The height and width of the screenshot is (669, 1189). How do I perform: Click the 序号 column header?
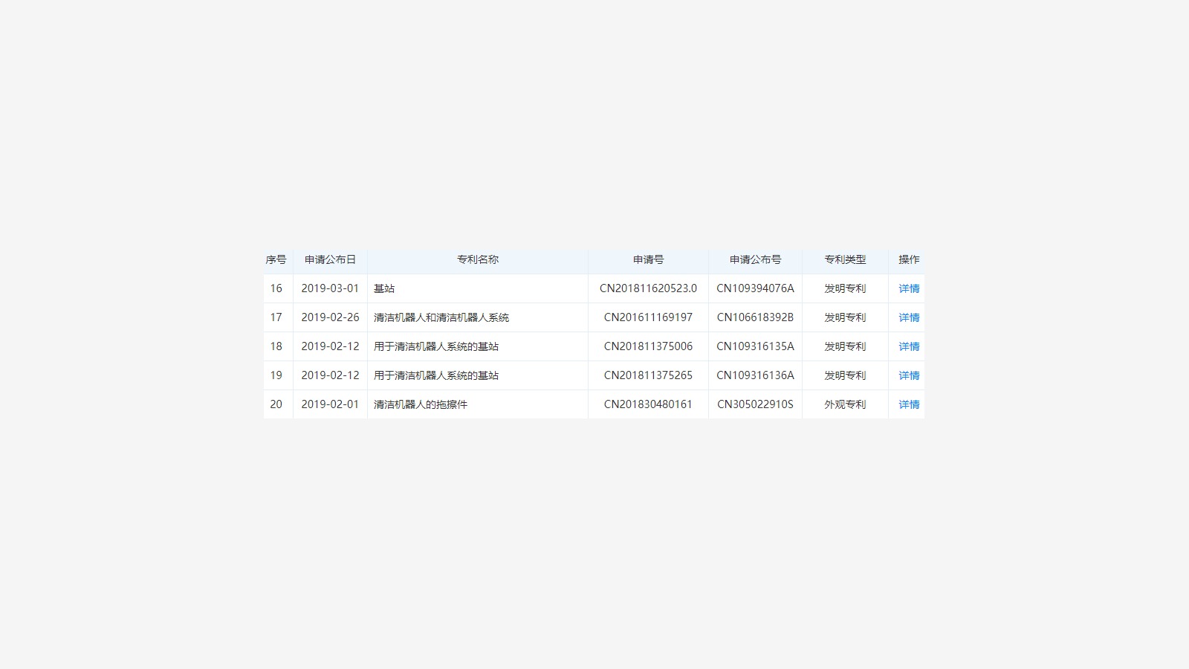(276, 259)
